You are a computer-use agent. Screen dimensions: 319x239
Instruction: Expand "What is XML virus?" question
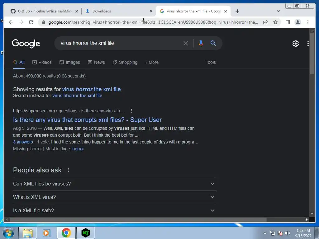(x=115, y=197)
